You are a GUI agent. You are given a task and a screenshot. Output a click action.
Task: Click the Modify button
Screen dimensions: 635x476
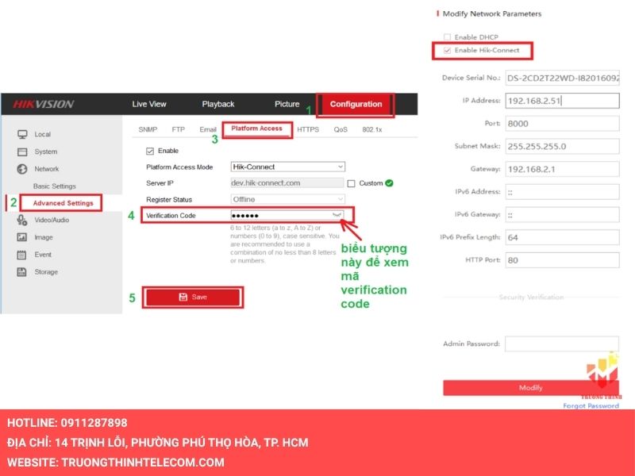(530, 388)
